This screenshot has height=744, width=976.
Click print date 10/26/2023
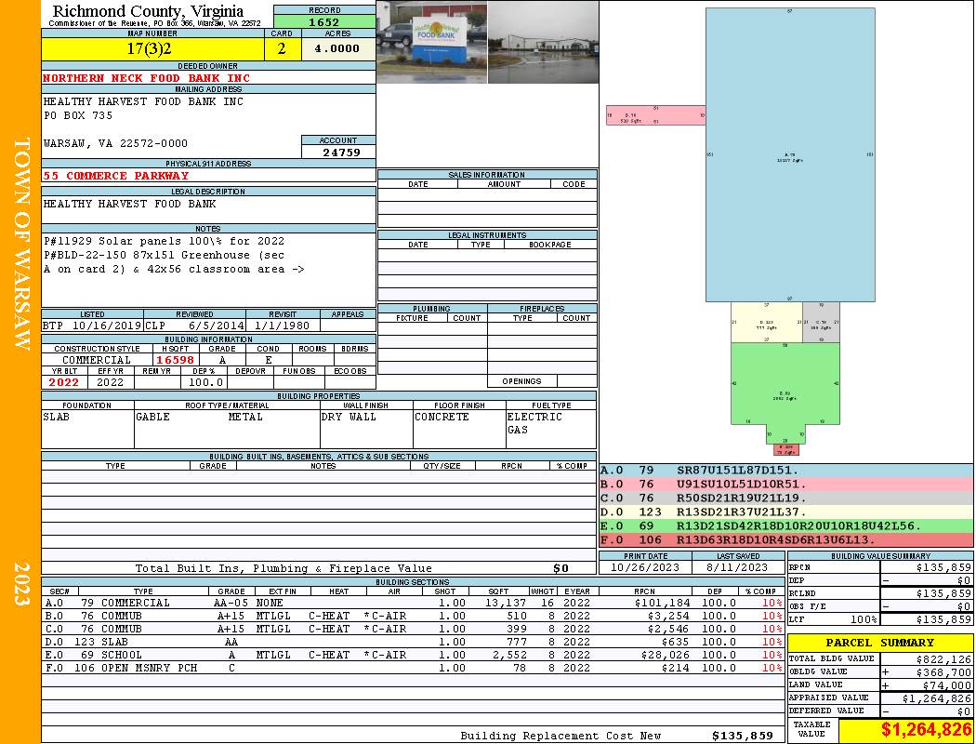coord(647,567)
